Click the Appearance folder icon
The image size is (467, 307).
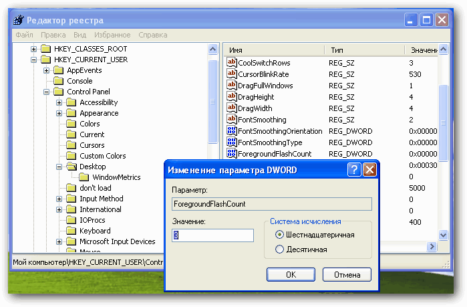click(x=71, y=113)
